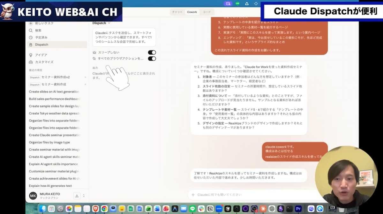
Task: Open the 予定済み clock icon
Action: [31, 38]
